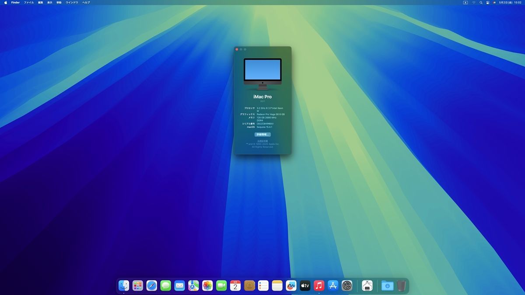Screen dimensions: 525x295
Task: Select the 128 GB 2666 MHz memory value
Action: click(267, 119)
